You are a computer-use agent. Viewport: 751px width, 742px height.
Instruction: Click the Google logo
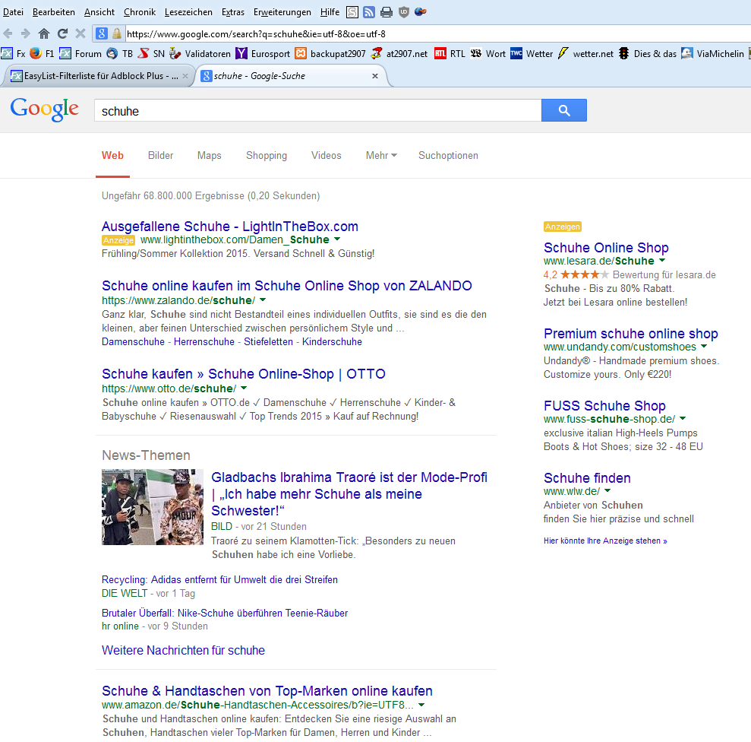click(45, 109)
